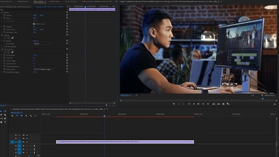
Task: Select the Track Select Forward tool
Action: [5, 111]
